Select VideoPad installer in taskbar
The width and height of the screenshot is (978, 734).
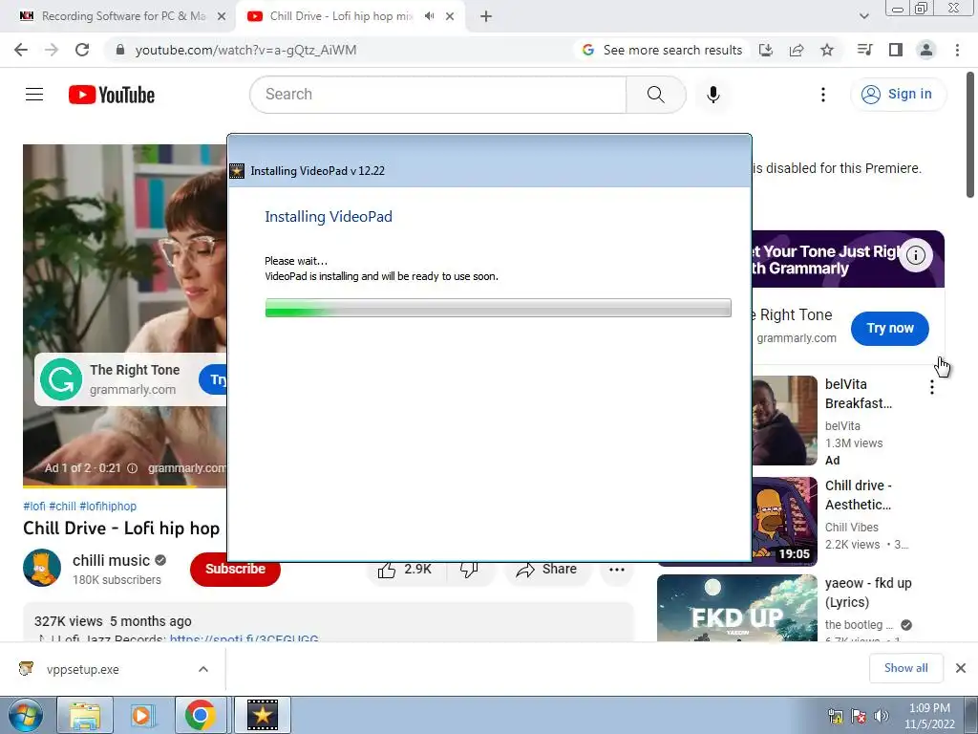[262, 715]
